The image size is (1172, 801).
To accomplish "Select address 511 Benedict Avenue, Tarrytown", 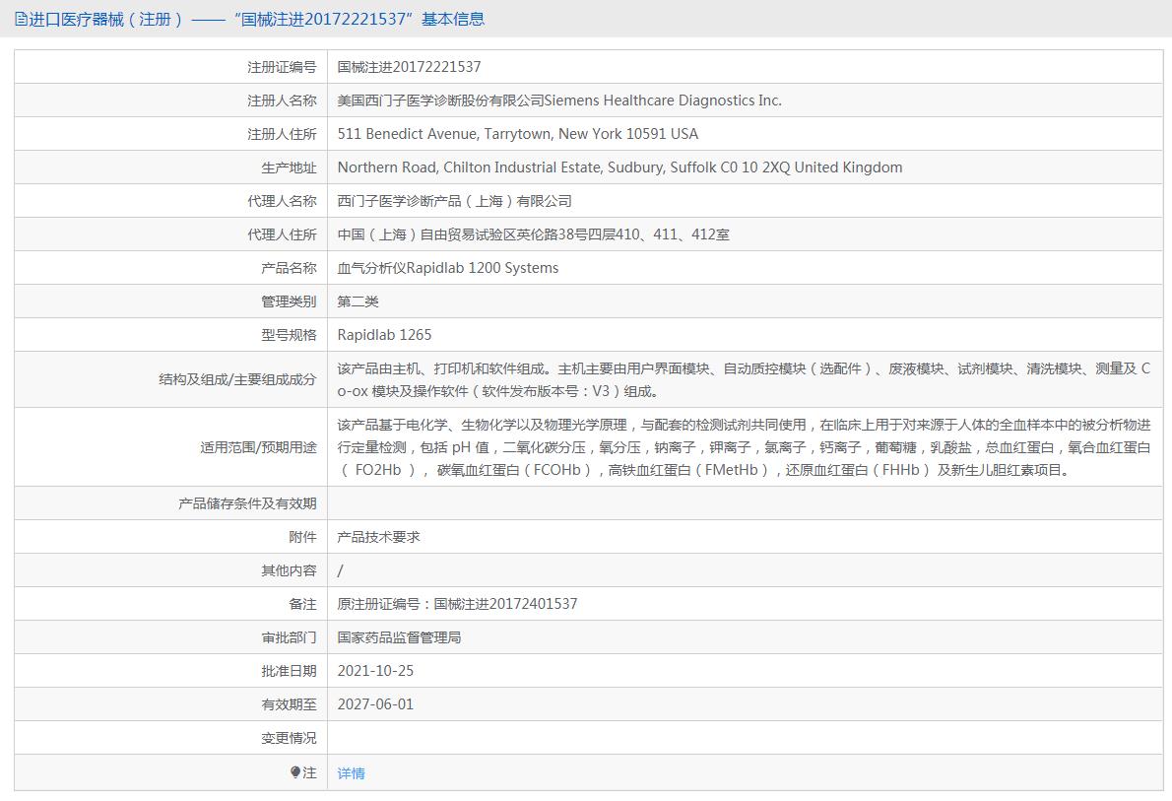I will pyautogui.click(x=445, y=134).
